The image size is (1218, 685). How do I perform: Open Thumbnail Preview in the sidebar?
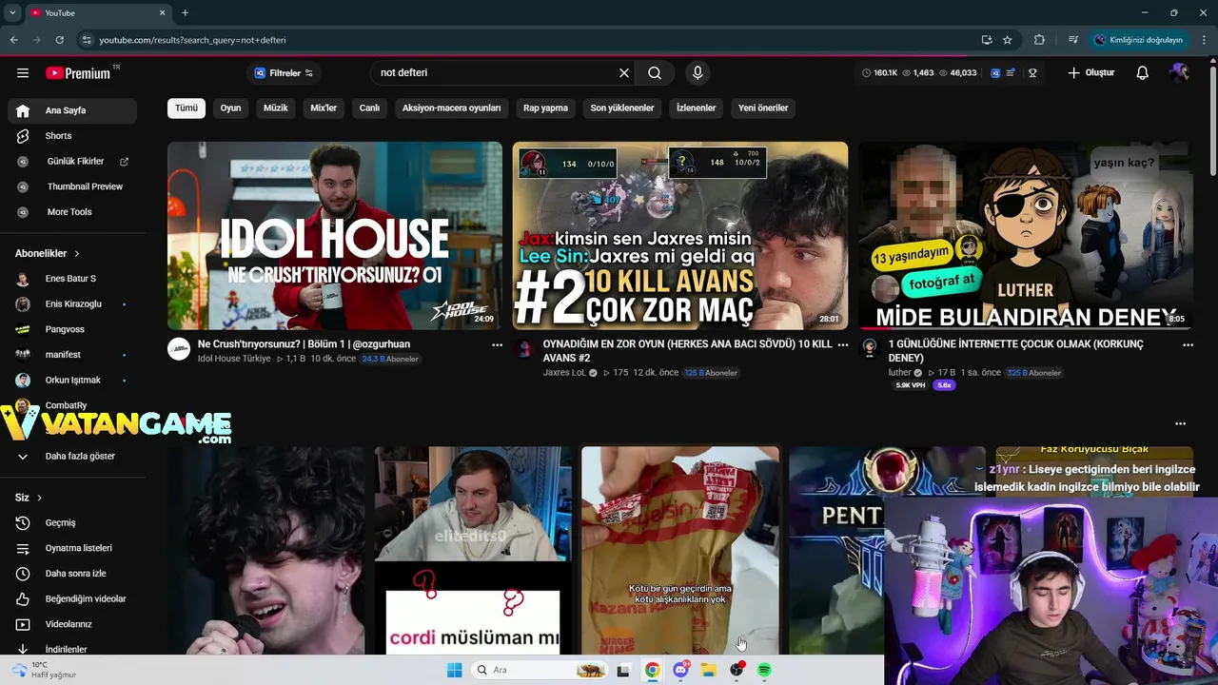(x=72, y=186)
